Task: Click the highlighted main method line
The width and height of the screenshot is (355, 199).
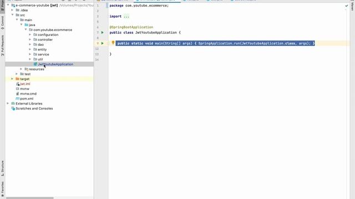Action: (x=215, y=43)
